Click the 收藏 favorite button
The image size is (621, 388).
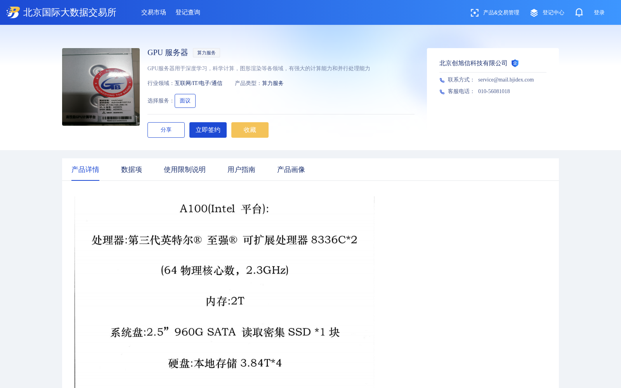pos(250,130)
